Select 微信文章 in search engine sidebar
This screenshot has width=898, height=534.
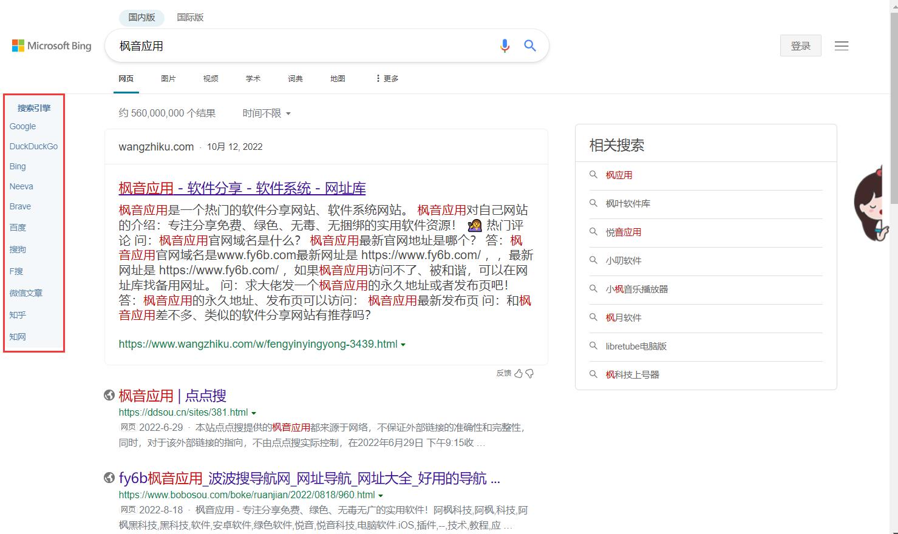pyautogui.click(x=26, y=293)
